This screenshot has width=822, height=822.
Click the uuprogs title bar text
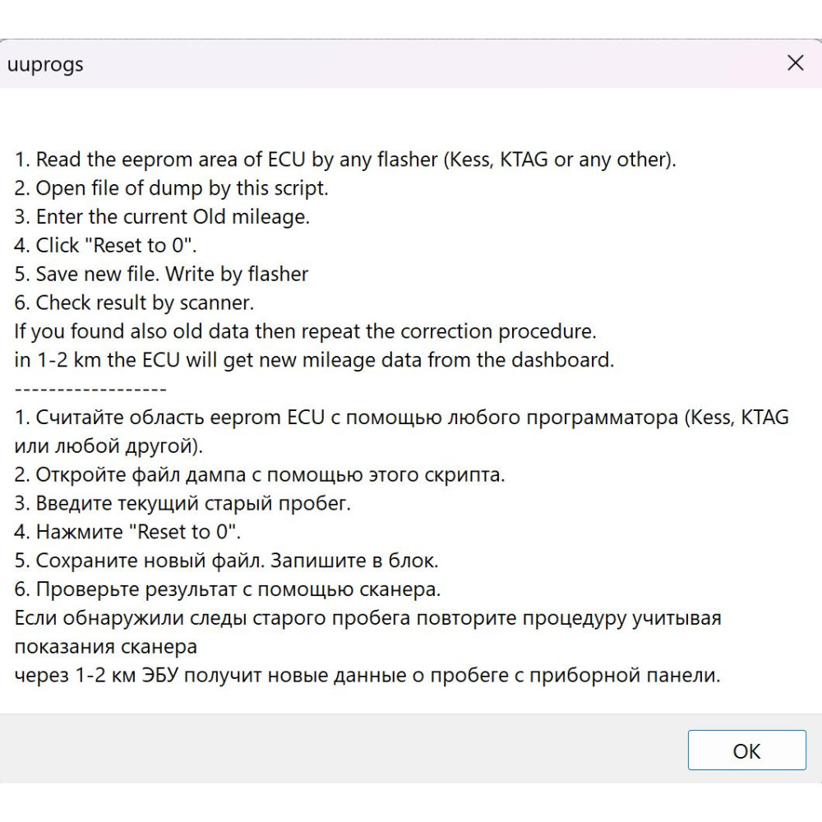pos(45,65)
